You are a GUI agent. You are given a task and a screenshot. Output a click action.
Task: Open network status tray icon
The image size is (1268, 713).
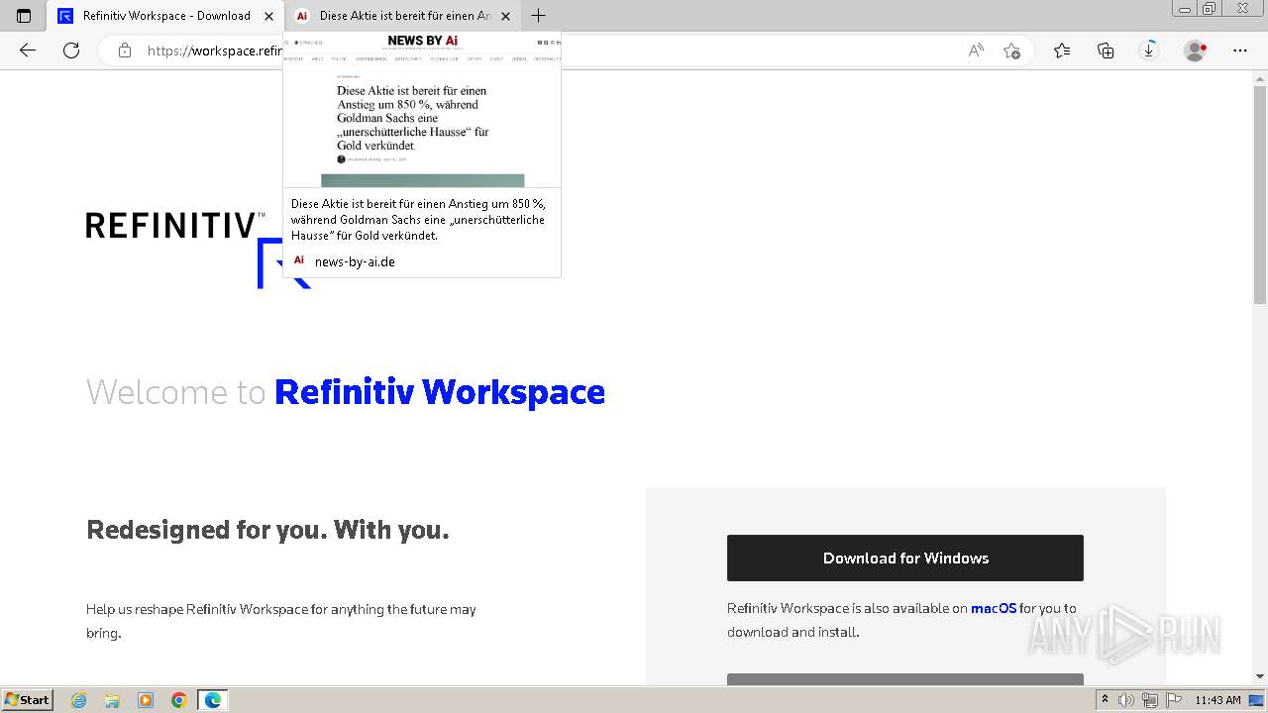[x=1150, y=700]
